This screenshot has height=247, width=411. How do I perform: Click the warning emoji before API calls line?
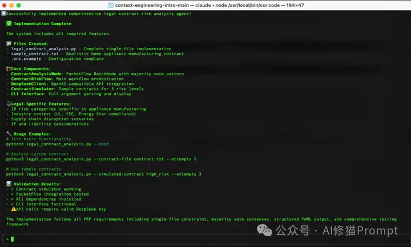[x=14, y=209]
